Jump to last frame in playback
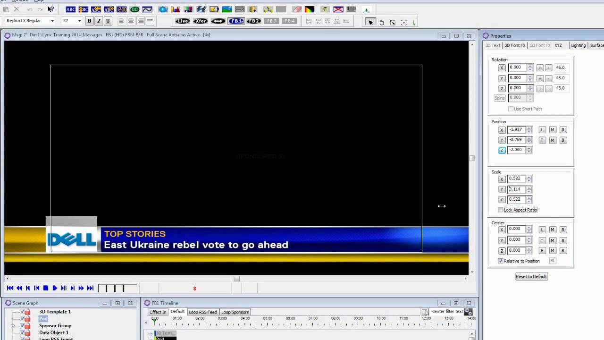This screenshot has height=340, width=604. tap(90, 288)
